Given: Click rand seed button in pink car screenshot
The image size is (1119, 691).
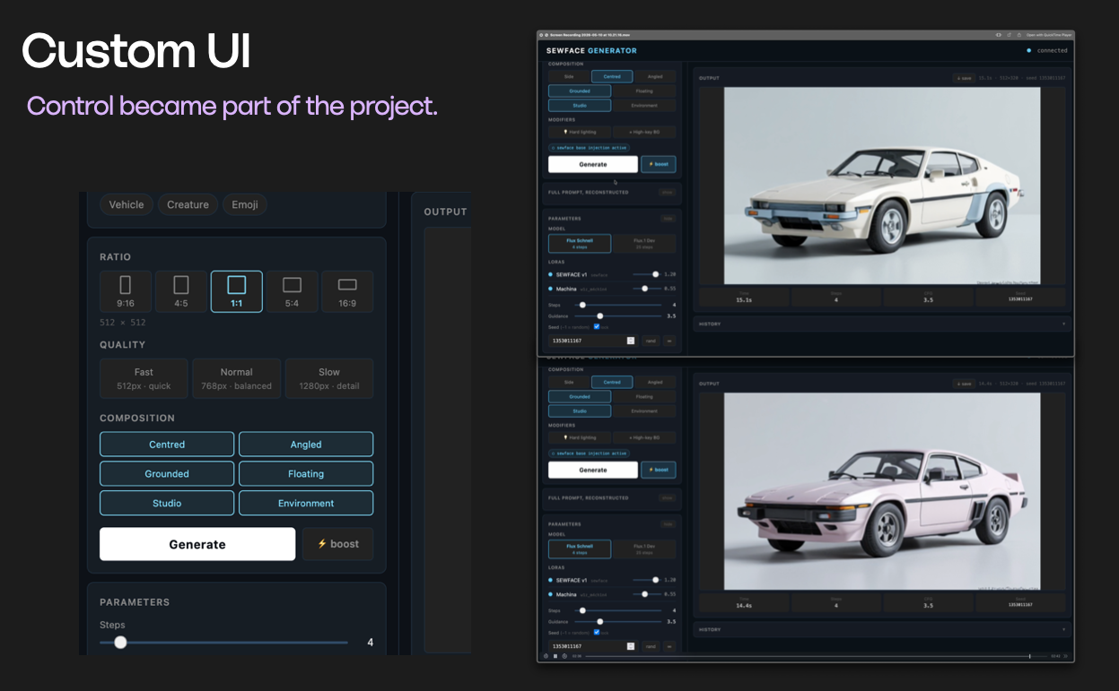Looking at the screenshot, I should pos(651,646).
